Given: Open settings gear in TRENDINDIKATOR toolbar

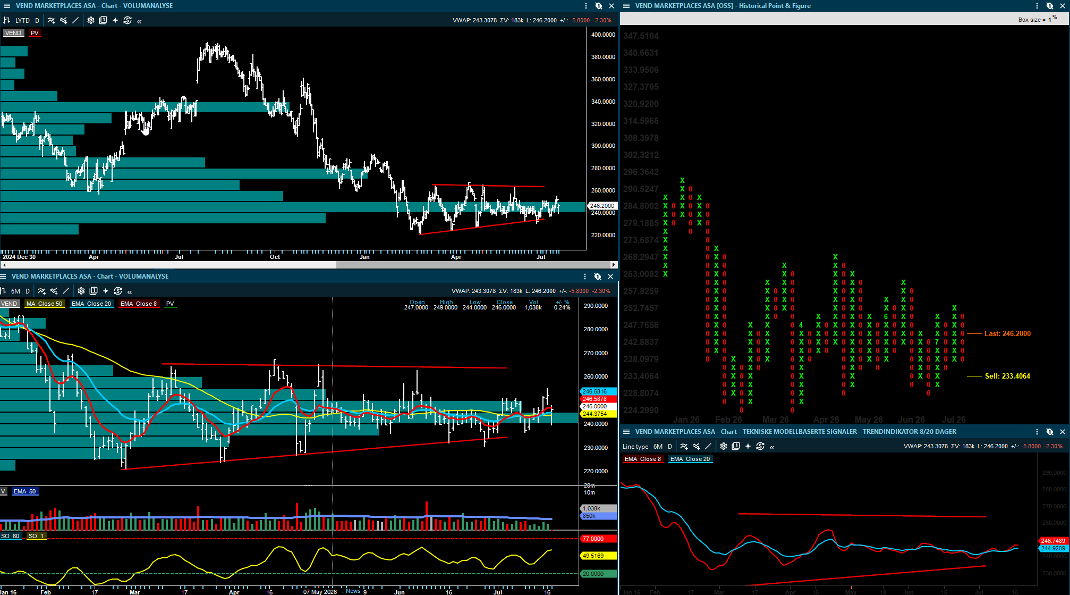Looking at the screenshot, I should point(724,446).
